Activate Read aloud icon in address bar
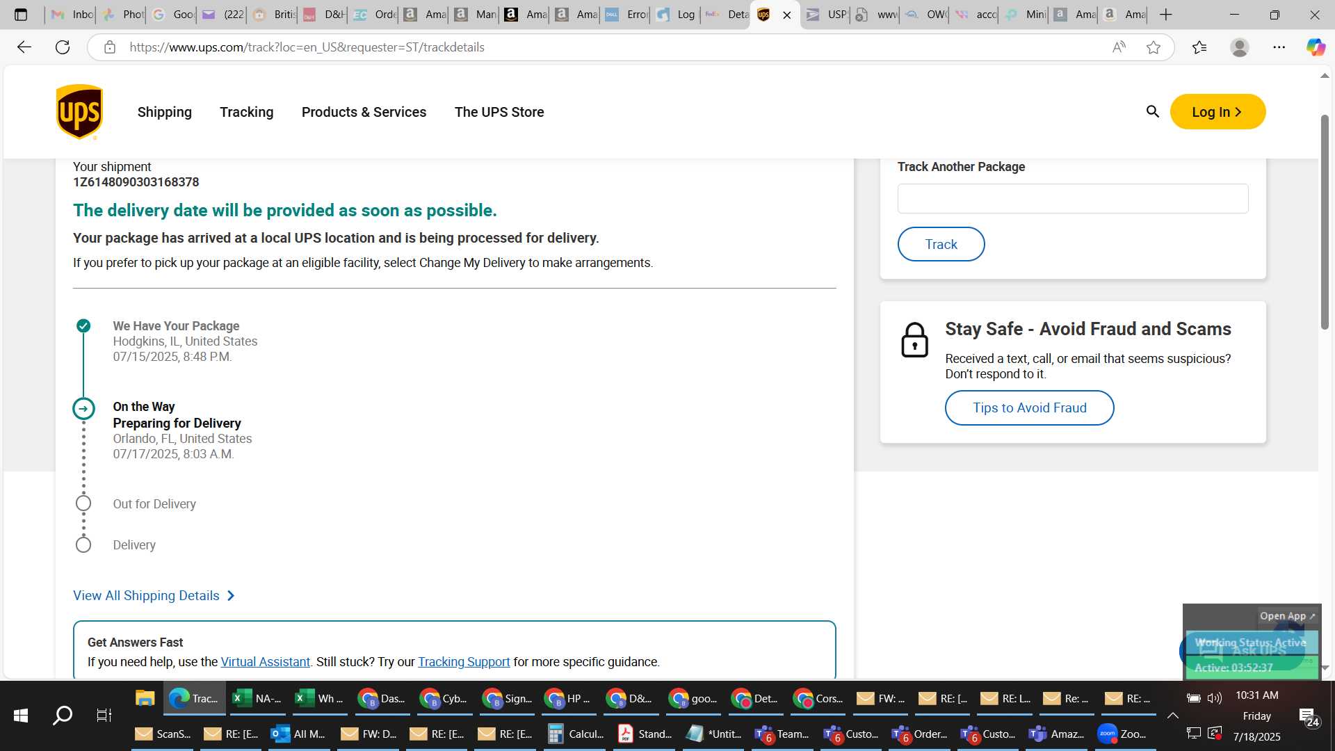The width and height of the screenshot is (1335, 751). (x=1119, y=47)
